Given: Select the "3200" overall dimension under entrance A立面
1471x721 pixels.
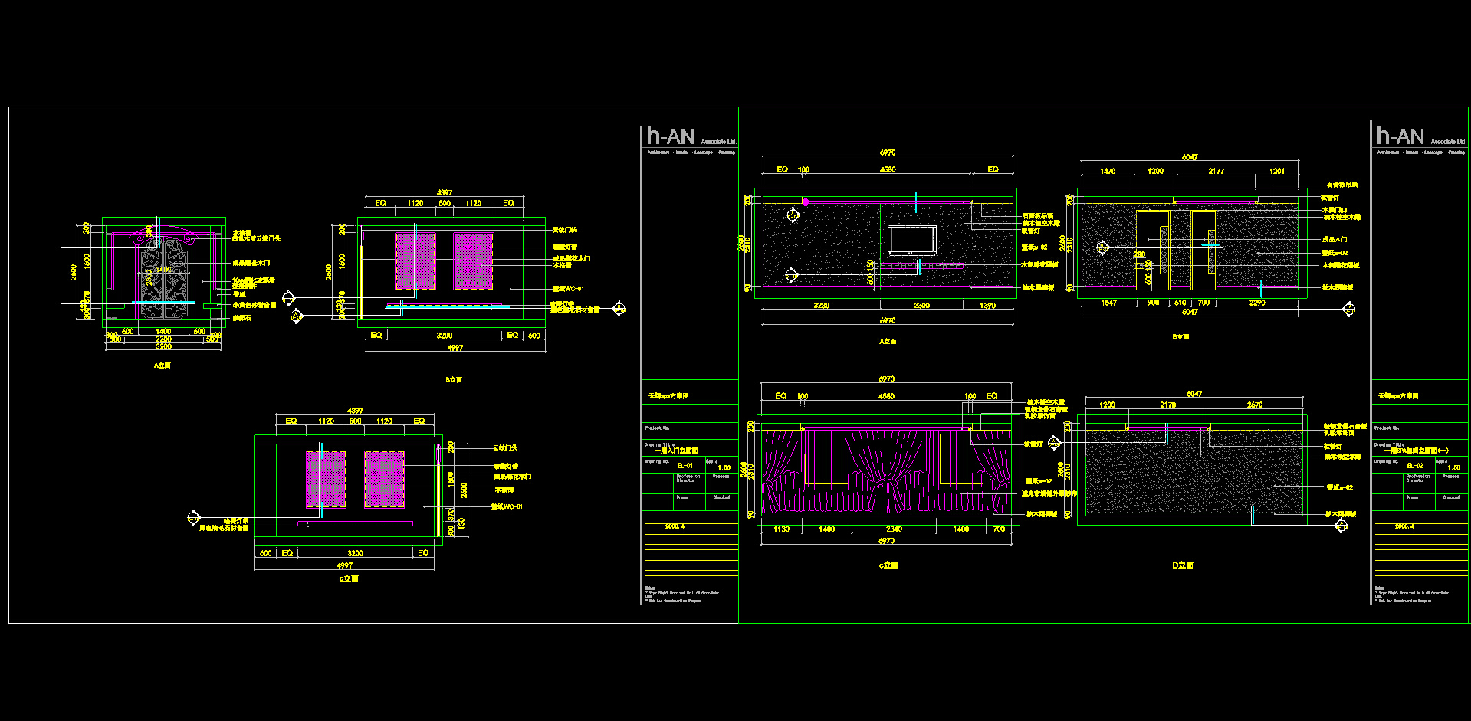Looking at the screenshot, I should pos(163,346).
